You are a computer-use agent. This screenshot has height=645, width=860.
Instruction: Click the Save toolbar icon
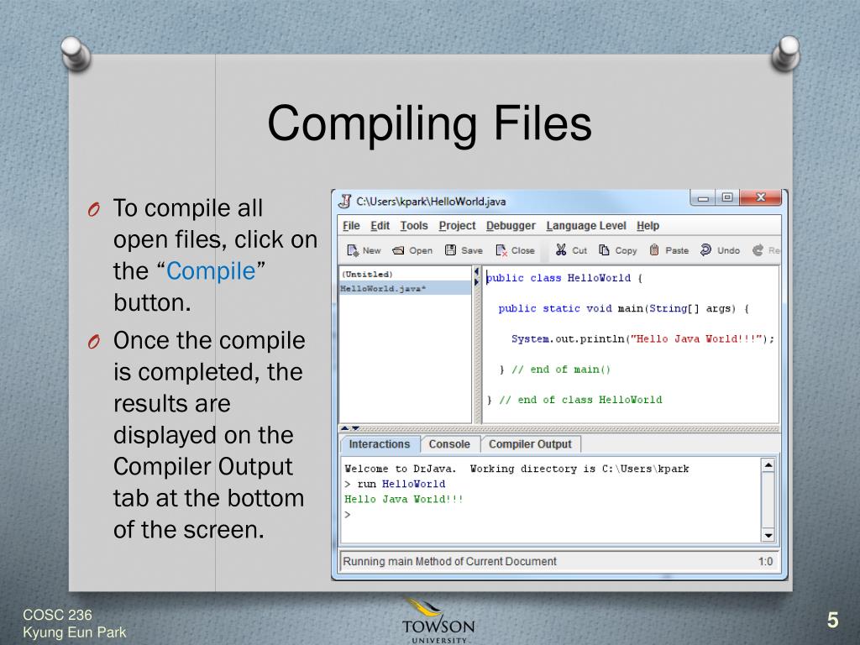pyautogui.click(x=450, y=250)
